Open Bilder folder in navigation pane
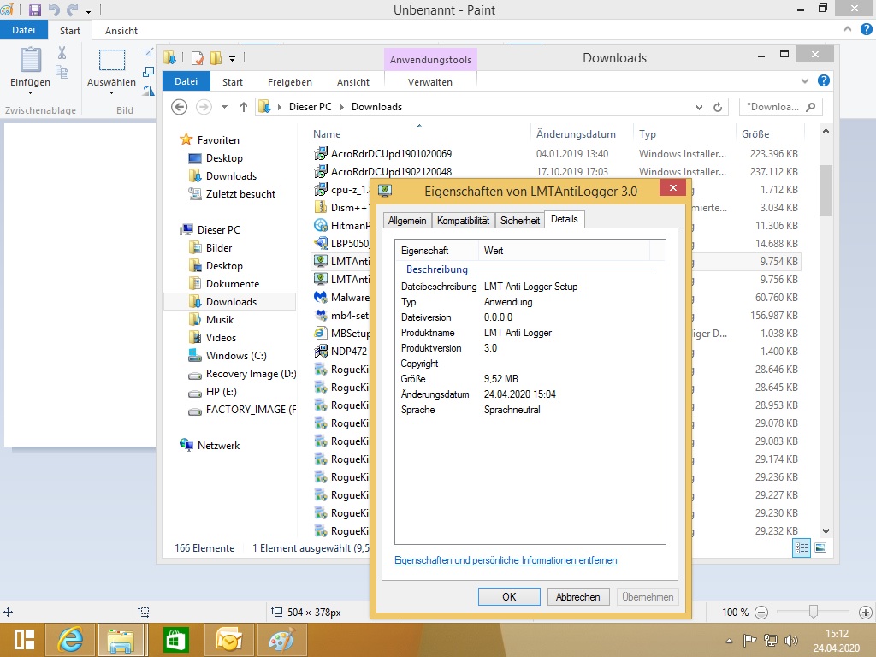The width and height of the screenshot is (876, 657). (x=218, y=247)
